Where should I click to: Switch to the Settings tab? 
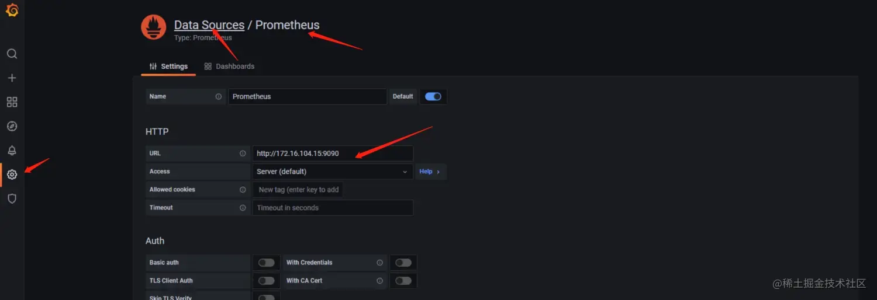[168, 67]
